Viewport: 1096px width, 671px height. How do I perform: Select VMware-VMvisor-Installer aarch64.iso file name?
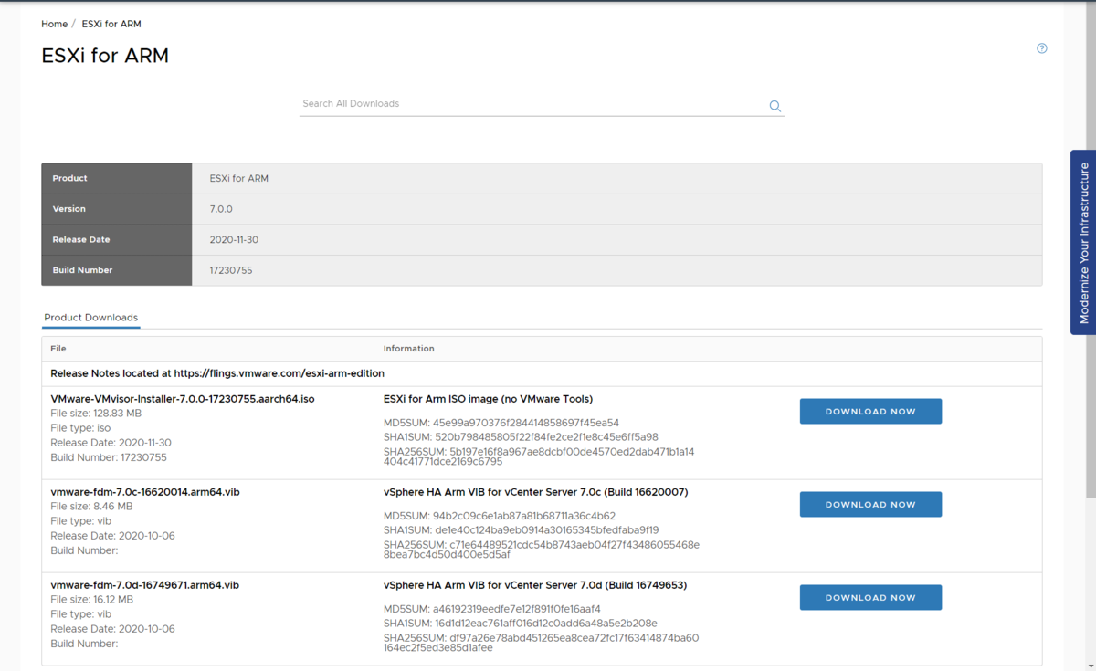click(183, 399)
